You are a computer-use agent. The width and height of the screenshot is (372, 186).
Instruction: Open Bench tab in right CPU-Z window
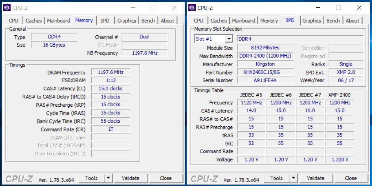pos(333,21)
